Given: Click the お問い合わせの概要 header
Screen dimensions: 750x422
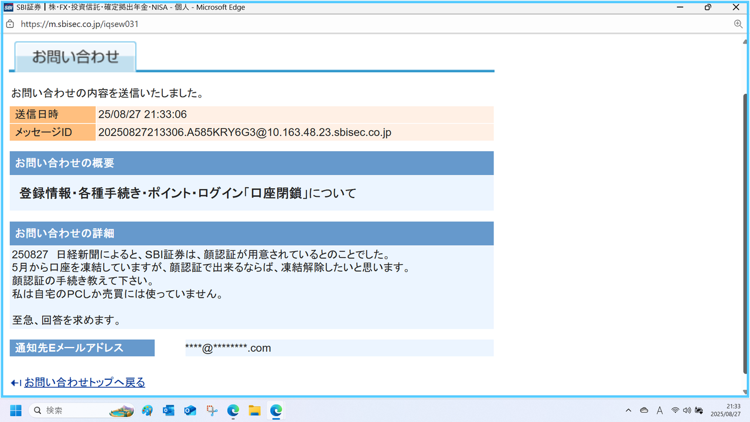Looking at the screenshot, I should click(252, 163).
